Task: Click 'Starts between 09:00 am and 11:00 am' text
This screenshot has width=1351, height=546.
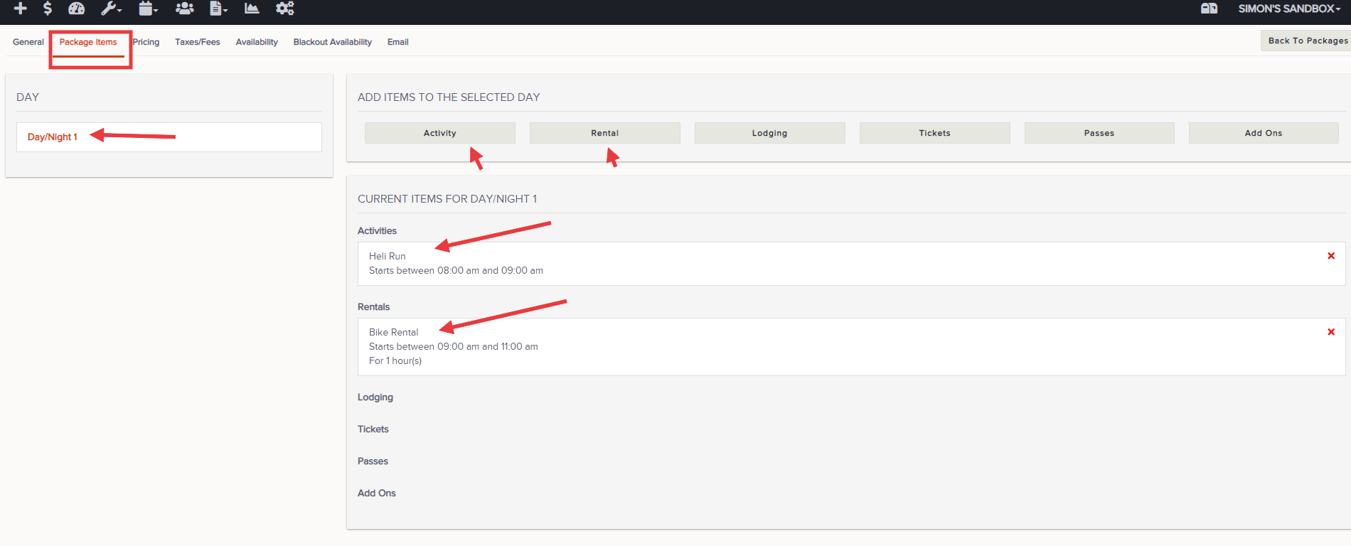Action: coord(454,347)
